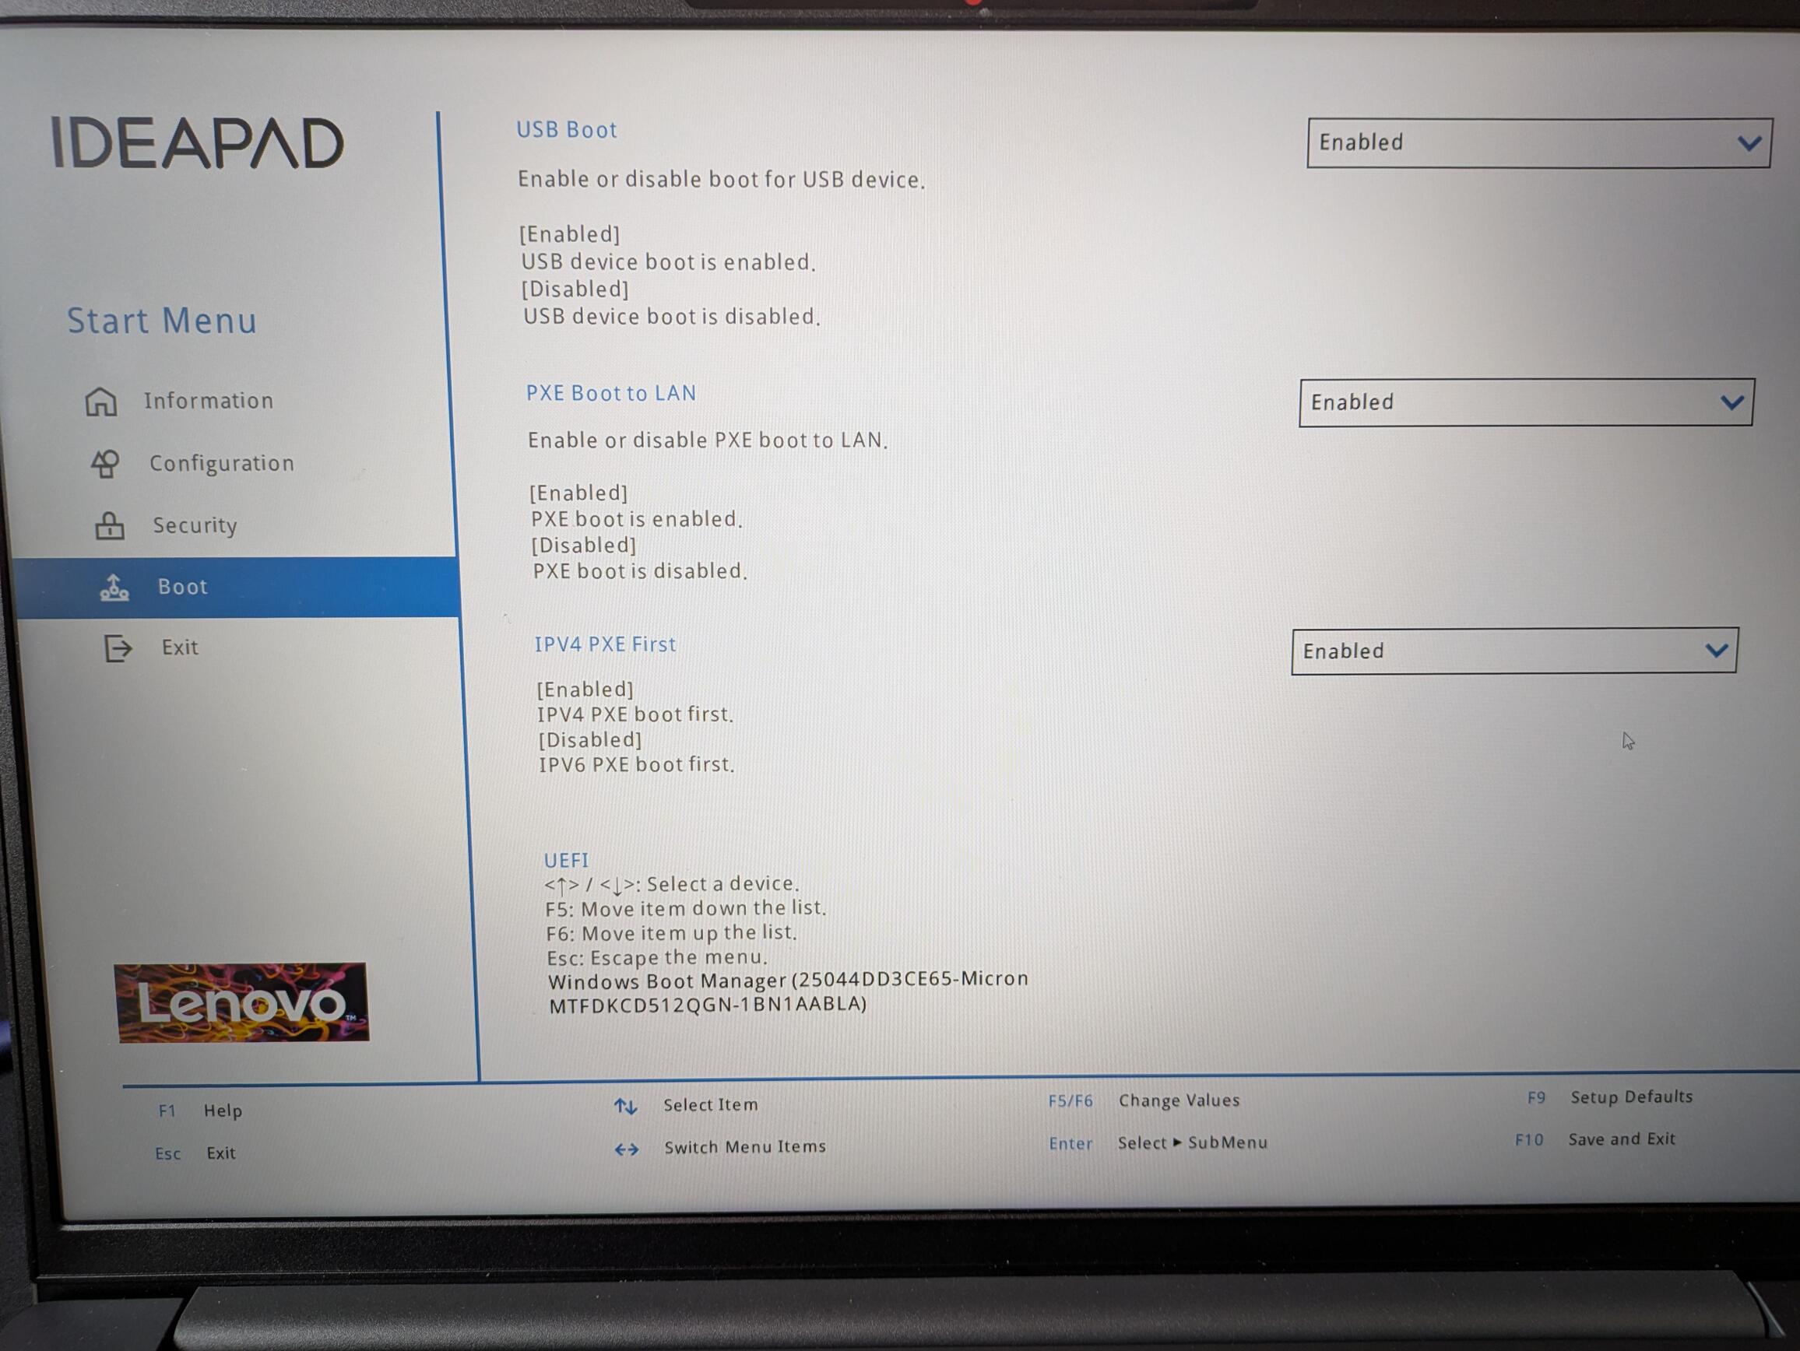Switch to the Security menu
The height and width of the screenshot is (1351, 1800).
click(195, 525)
